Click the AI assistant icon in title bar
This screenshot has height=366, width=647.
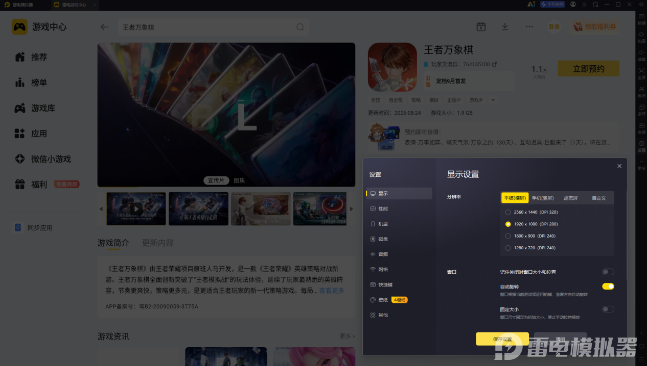tap(532, 4)
